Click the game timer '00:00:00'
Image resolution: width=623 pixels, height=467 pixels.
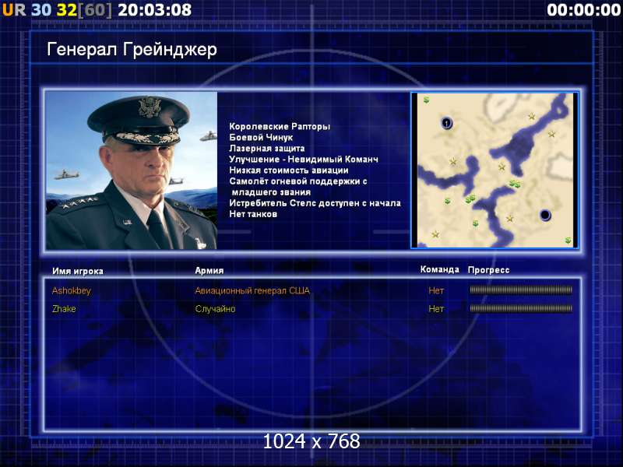coord(583,10)
